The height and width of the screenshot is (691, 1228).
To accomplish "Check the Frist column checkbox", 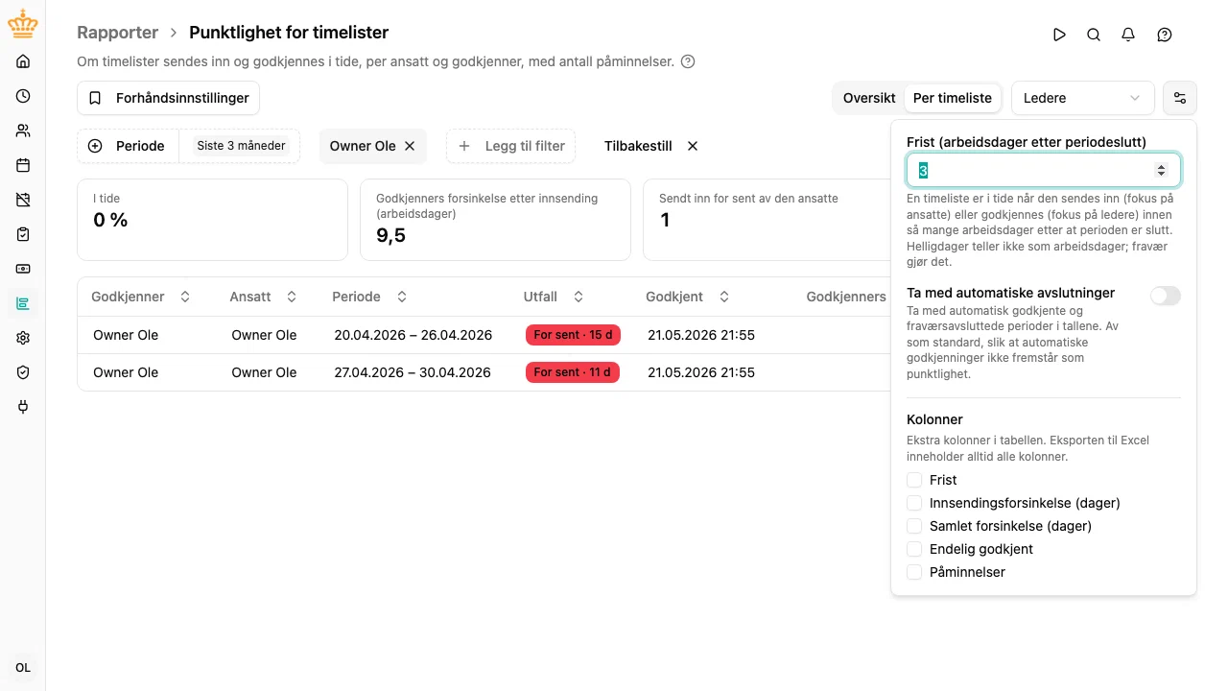I will (914, 480).
